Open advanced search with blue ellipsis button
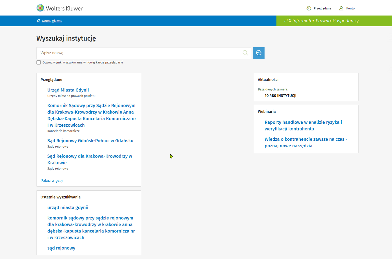The image size is (392, 261). point(259,53)
